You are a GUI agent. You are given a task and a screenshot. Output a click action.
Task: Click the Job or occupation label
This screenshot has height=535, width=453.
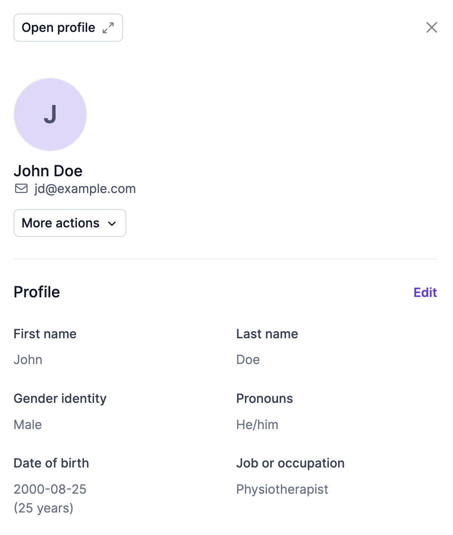tap(290, 463)
